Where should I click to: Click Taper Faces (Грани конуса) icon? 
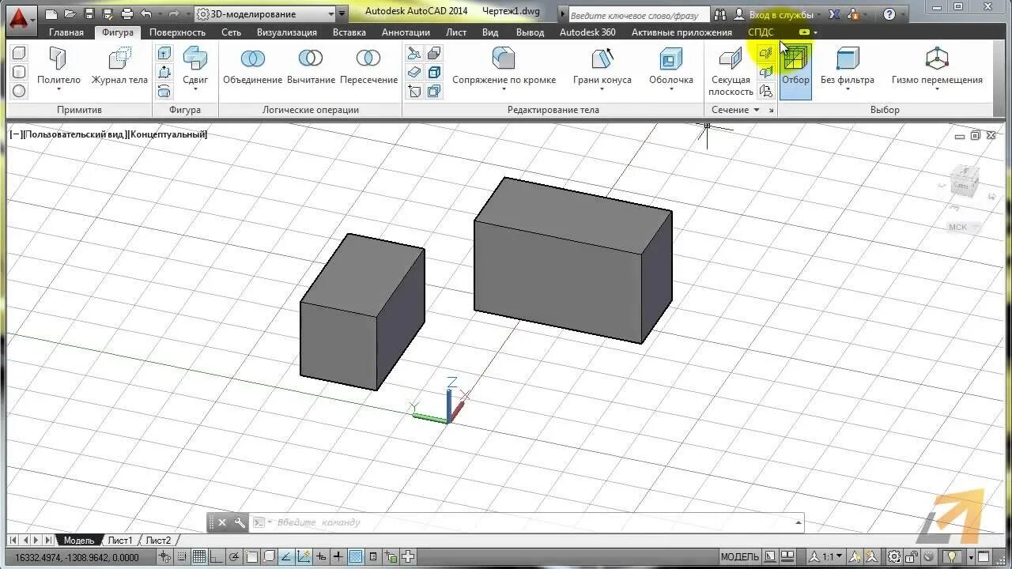tap(602, 58)
